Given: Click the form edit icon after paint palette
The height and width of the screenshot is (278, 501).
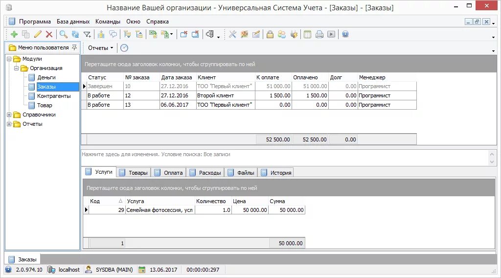Looking at the screenshot, I should click(256, 34).
